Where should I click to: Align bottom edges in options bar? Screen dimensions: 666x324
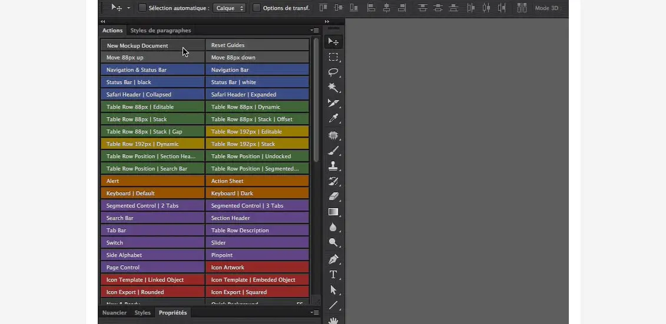click(x=354, y=8)
